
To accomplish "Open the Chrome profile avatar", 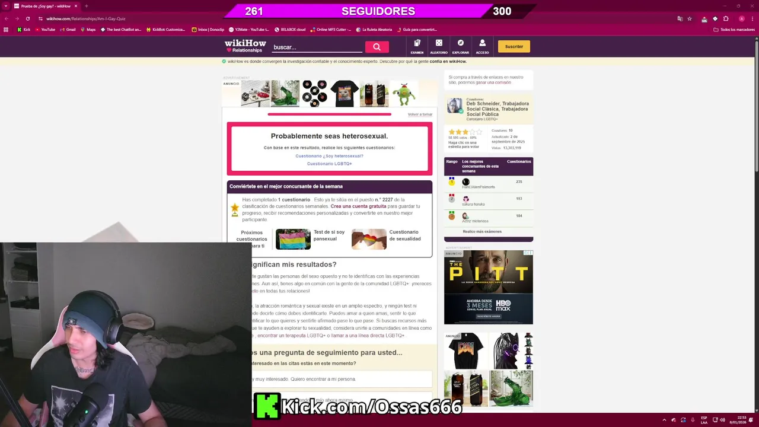I will [741, 18].
